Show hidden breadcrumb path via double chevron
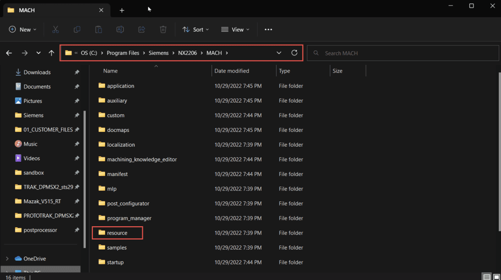501x280 pixels. pos(76,53)
